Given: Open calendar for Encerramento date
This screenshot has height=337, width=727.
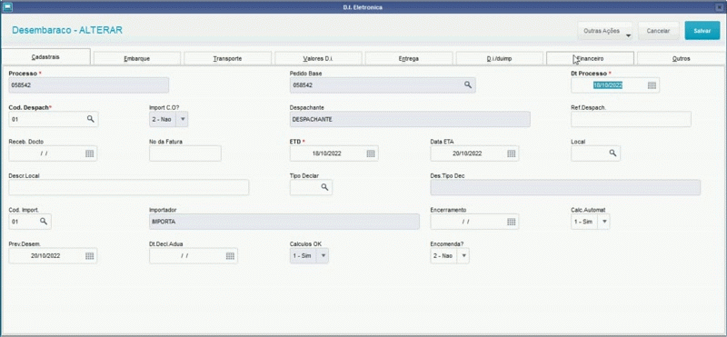Looking at the screenshot, I should pyautogui.click(x=511, y=222).
